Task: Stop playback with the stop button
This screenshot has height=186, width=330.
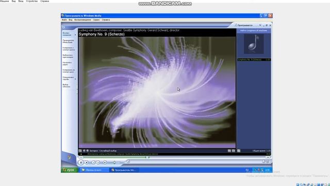Action: 87,162
